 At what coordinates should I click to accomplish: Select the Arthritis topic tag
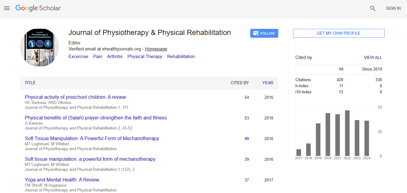115,57
